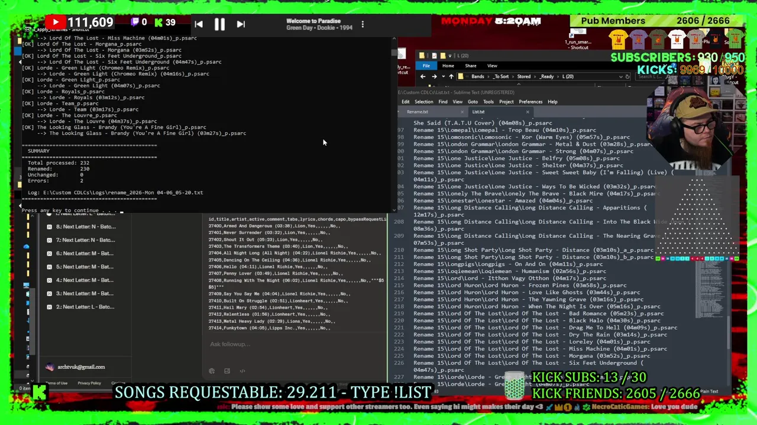Click the image attach icon under Ask followup

coord(227,371)
